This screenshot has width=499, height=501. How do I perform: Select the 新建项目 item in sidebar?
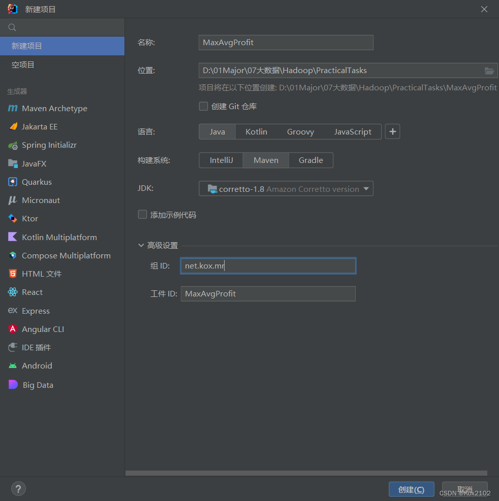[x=62, y=46]
